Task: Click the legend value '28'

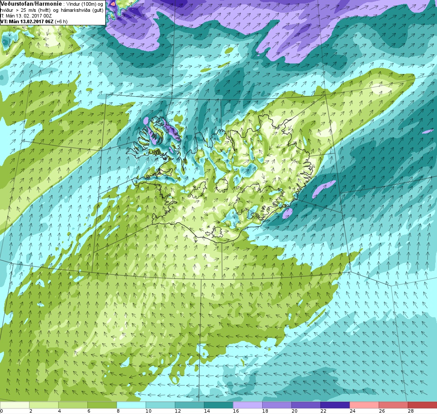Action: coord(411,411)
